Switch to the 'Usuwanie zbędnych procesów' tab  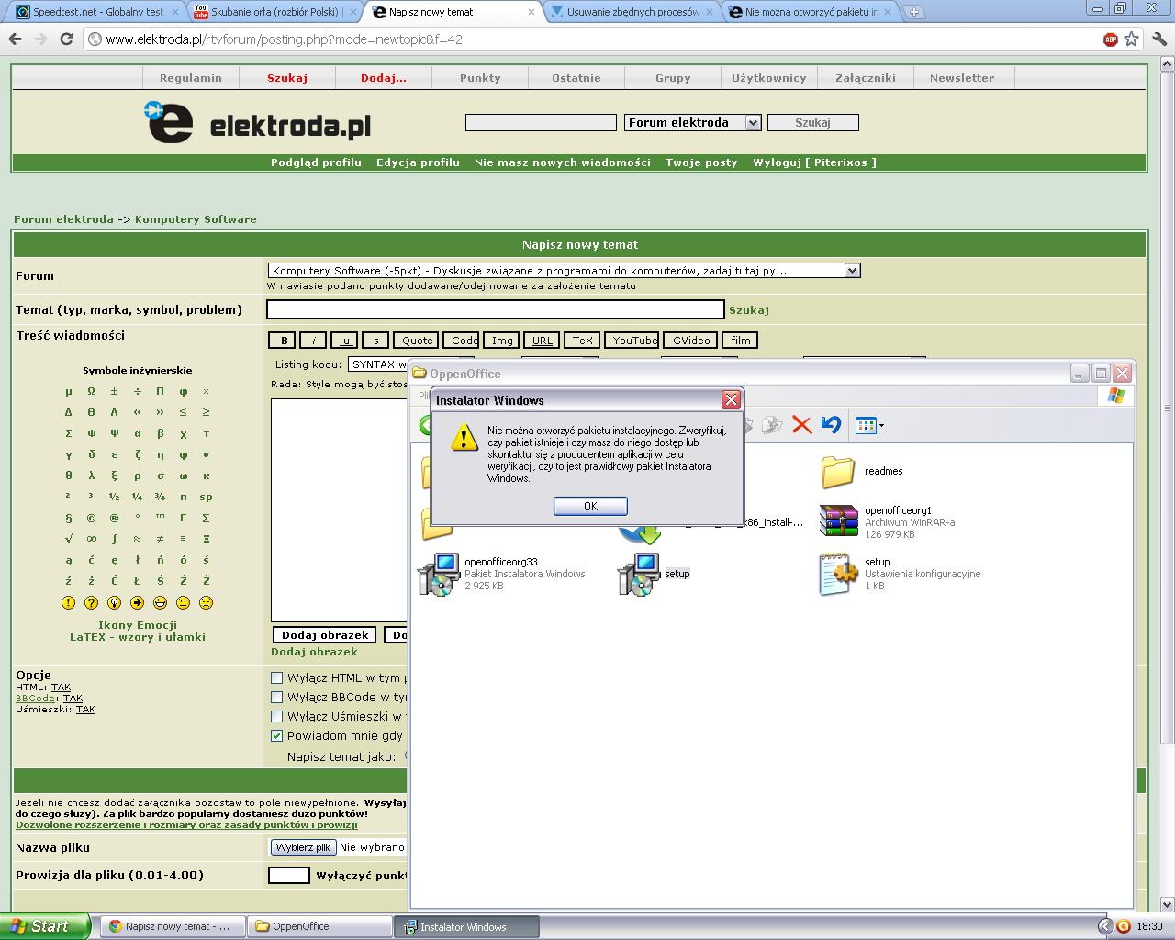[632, 12]
